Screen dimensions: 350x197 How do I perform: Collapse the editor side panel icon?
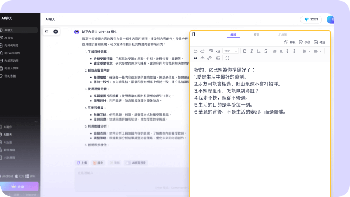pos(194,34)
